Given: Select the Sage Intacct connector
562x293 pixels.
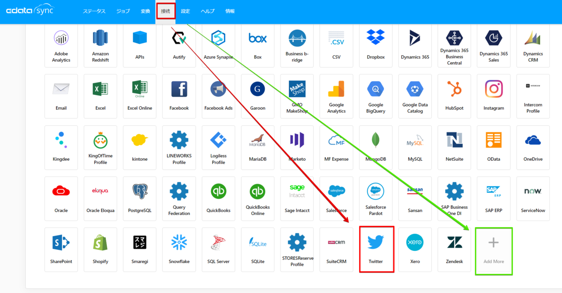Looking at the screenshot, I should (297, 199).
